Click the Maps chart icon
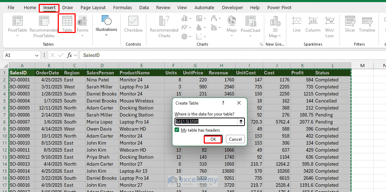386x192 pixels. [x=232, y=21]
